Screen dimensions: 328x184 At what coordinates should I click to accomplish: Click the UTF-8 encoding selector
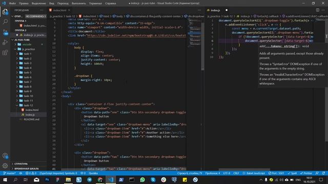(x=227, y=173)
